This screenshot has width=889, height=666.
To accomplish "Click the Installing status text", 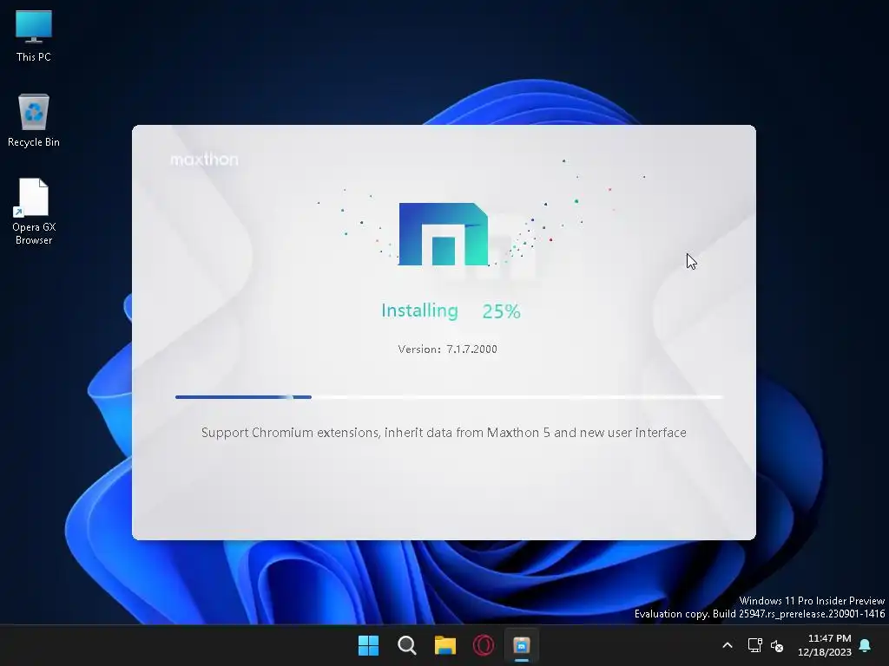I will (419, 310).
